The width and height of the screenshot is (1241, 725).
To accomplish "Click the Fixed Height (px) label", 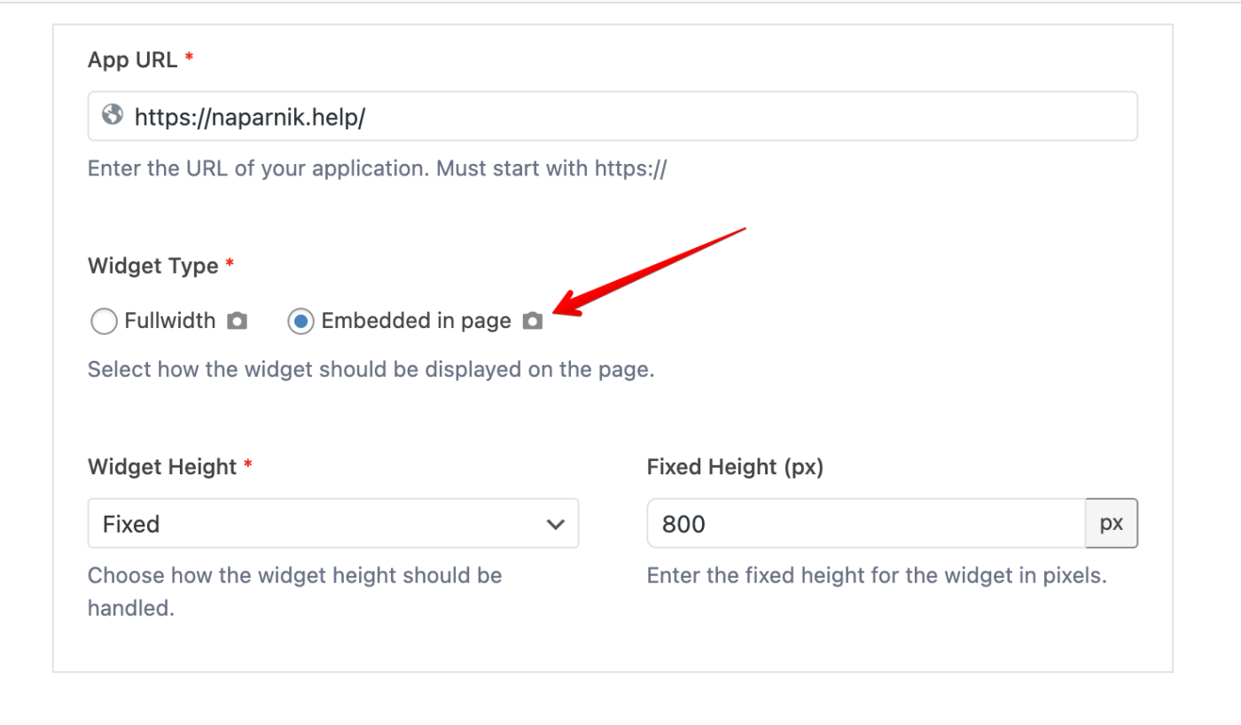I will point(735,467).
